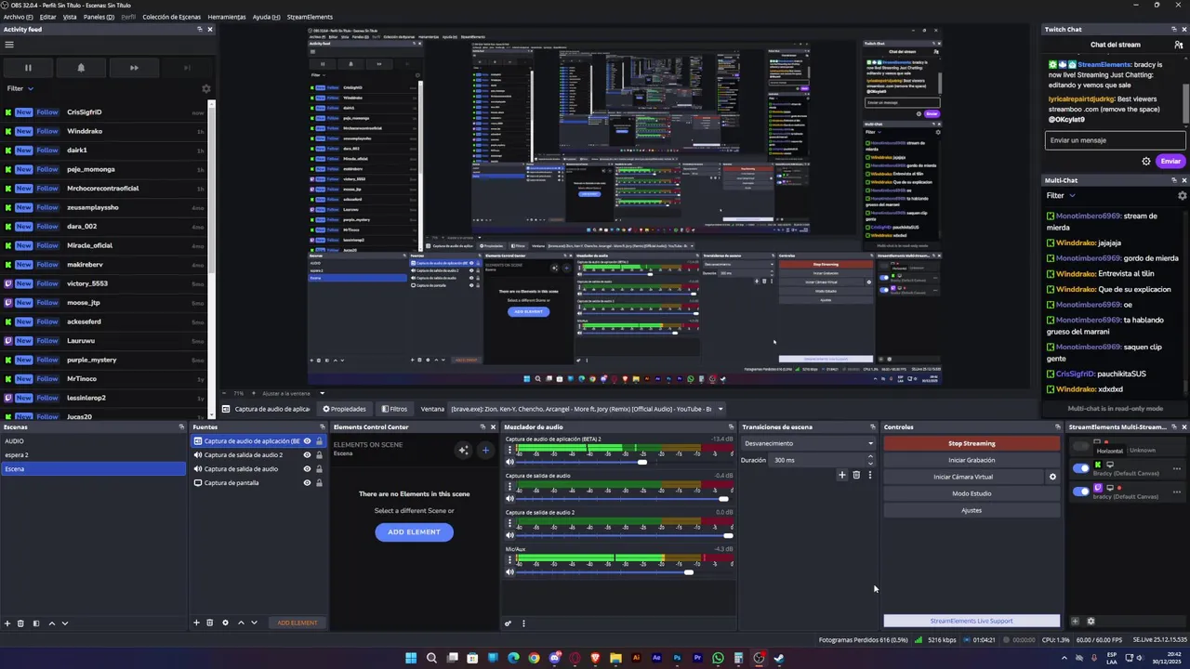Click the sparkle icon in Elements Control Center

click(463, 451)
